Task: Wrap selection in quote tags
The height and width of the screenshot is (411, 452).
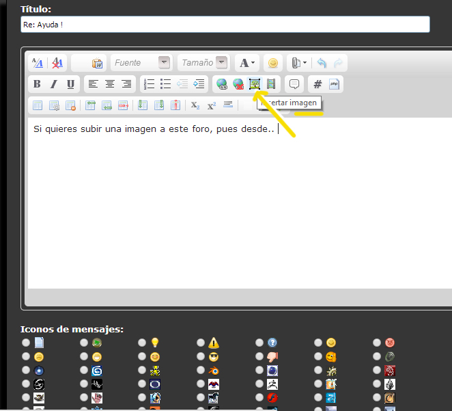Action: pos(294,84)
